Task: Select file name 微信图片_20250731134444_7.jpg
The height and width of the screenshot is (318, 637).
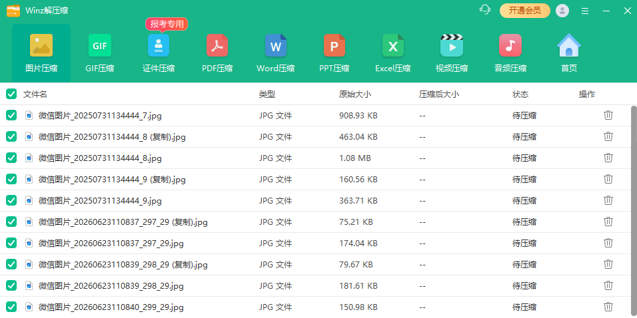Action: pos(100,116)
